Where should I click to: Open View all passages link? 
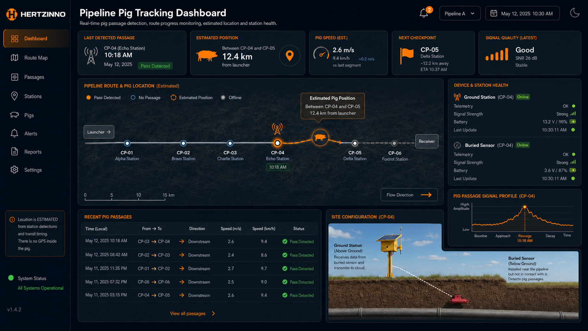coord(188,313)
